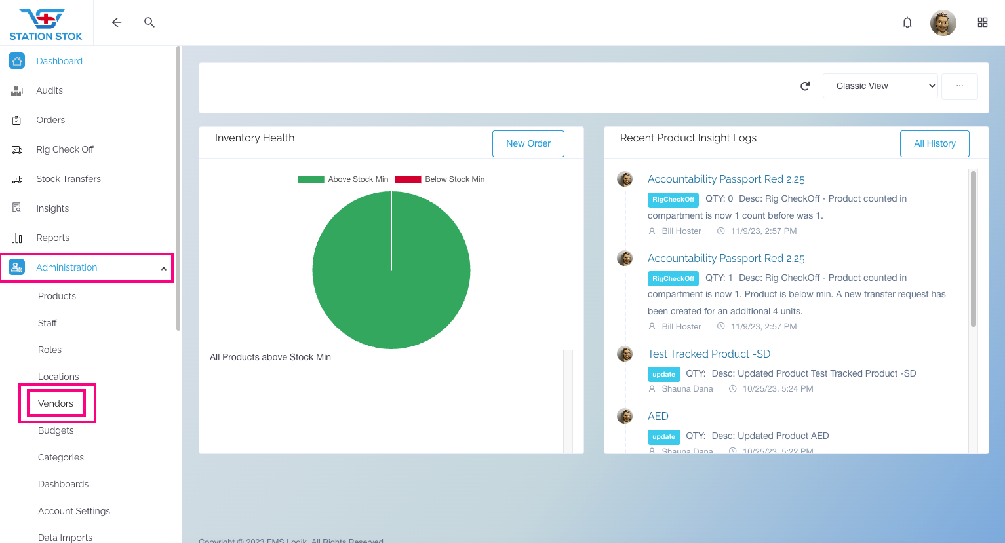Click the New Order button

click(528, 143)
